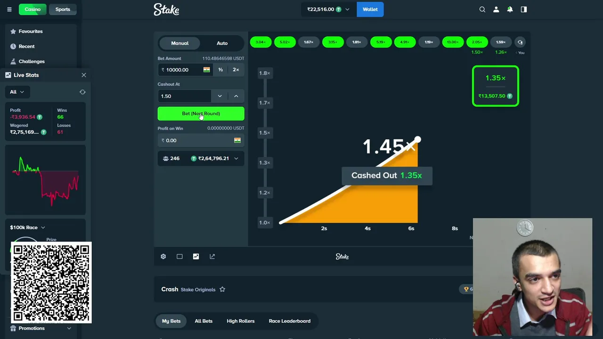Click the Cashout At input field
The image size is (603, 339).
185,96
